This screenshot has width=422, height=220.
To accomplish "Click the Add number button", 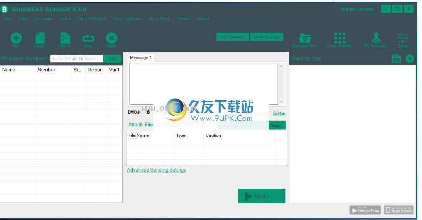I will pos(112,59).
